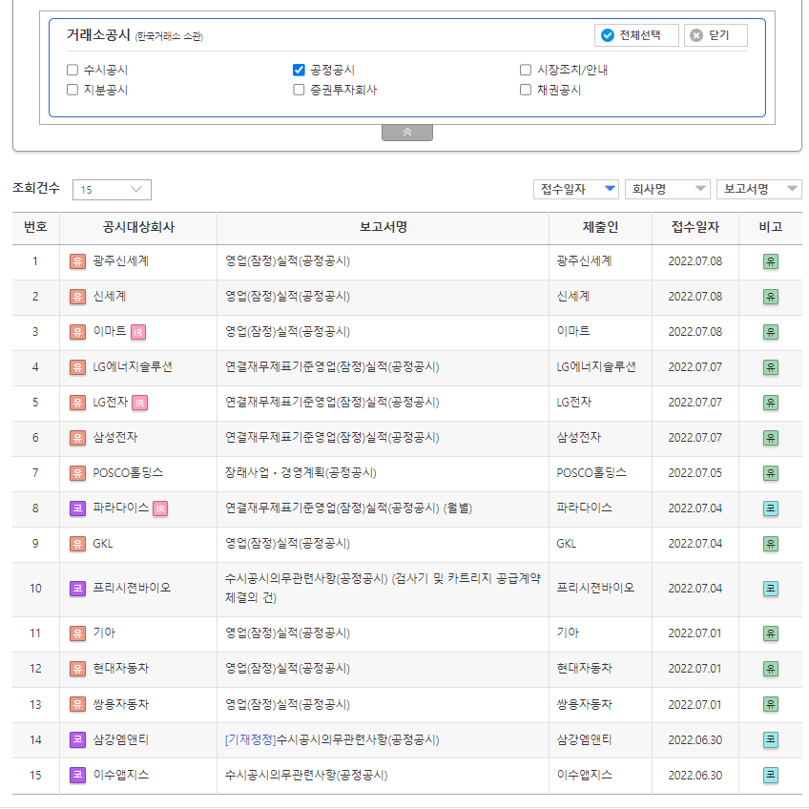Image resolution: width=809 pixels, height=809 pixels.
Task: Click the 2022.07.05 date cell
Action: (x=695, y=473)
